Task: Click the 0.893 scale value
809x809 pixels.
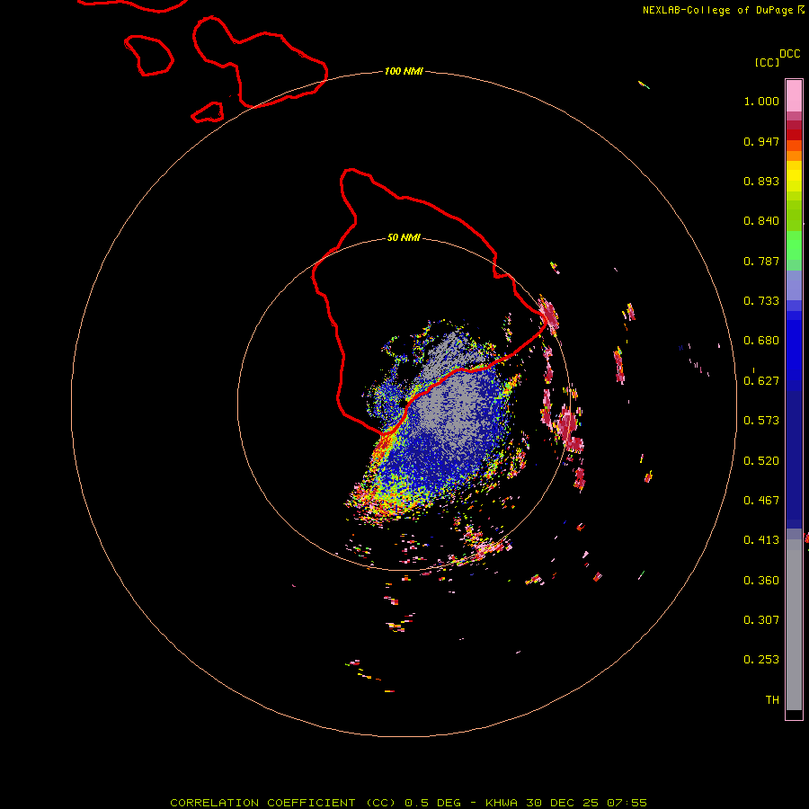Action: (761, 181)
